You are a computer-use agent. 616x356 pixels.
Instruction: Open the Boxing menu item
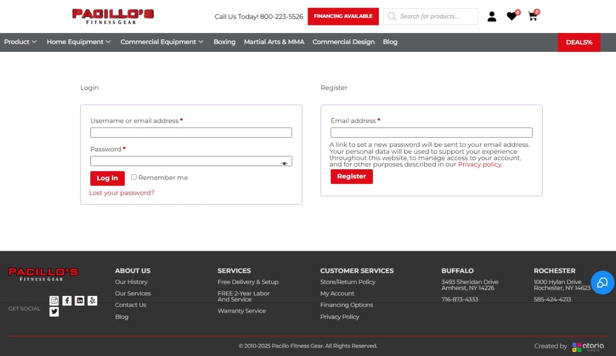(x=225, y=42)
